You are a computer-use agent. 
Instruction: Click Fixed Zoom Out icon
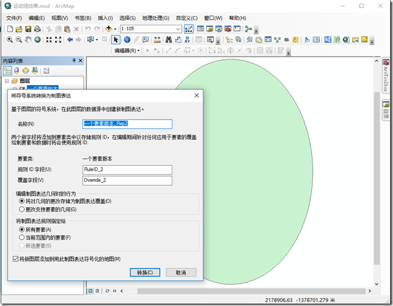[58, 39]
